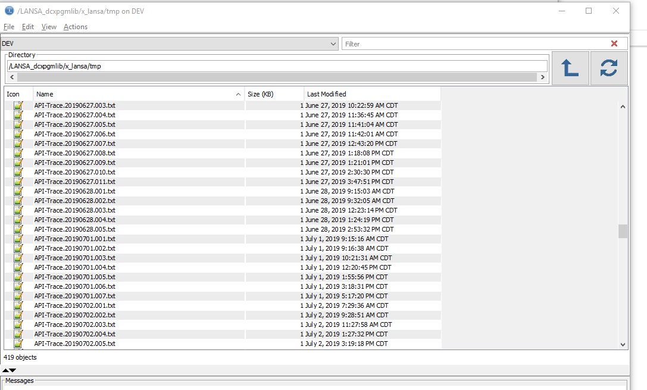The width and height of the screenshot is (647, 390).
Task: Click the directory scrollbar left arrow
Action: (12, 77)
